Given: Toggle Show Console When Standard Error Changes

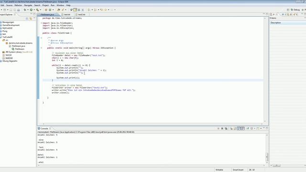Looking at the screenshot, I should (x=243, y=129).
